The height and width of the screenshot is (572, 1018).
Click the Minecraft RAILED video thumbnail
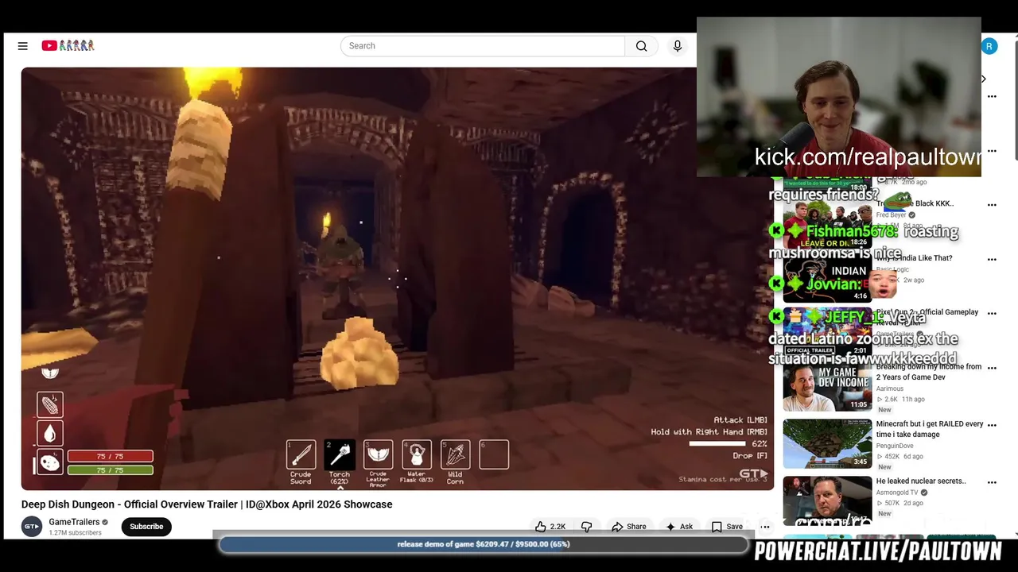(827, 444)
